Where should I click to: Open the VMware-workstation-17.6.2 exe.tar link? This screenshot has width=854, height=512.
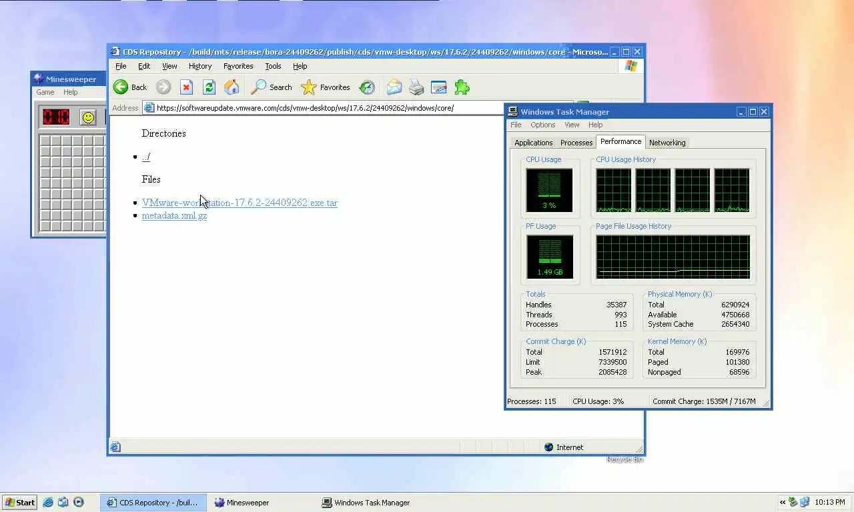(240, 203)
